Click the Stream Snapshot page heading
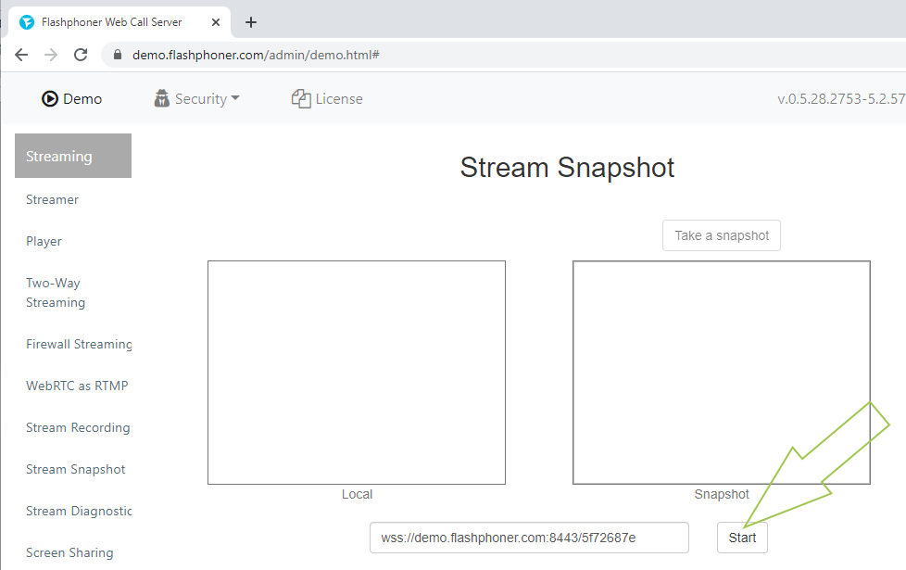The image size is (906, 570). point(567,168)
